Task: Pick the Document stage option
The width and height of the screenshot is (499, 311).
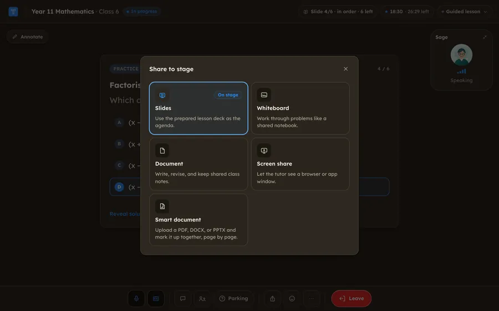Action: pos(198,164)
